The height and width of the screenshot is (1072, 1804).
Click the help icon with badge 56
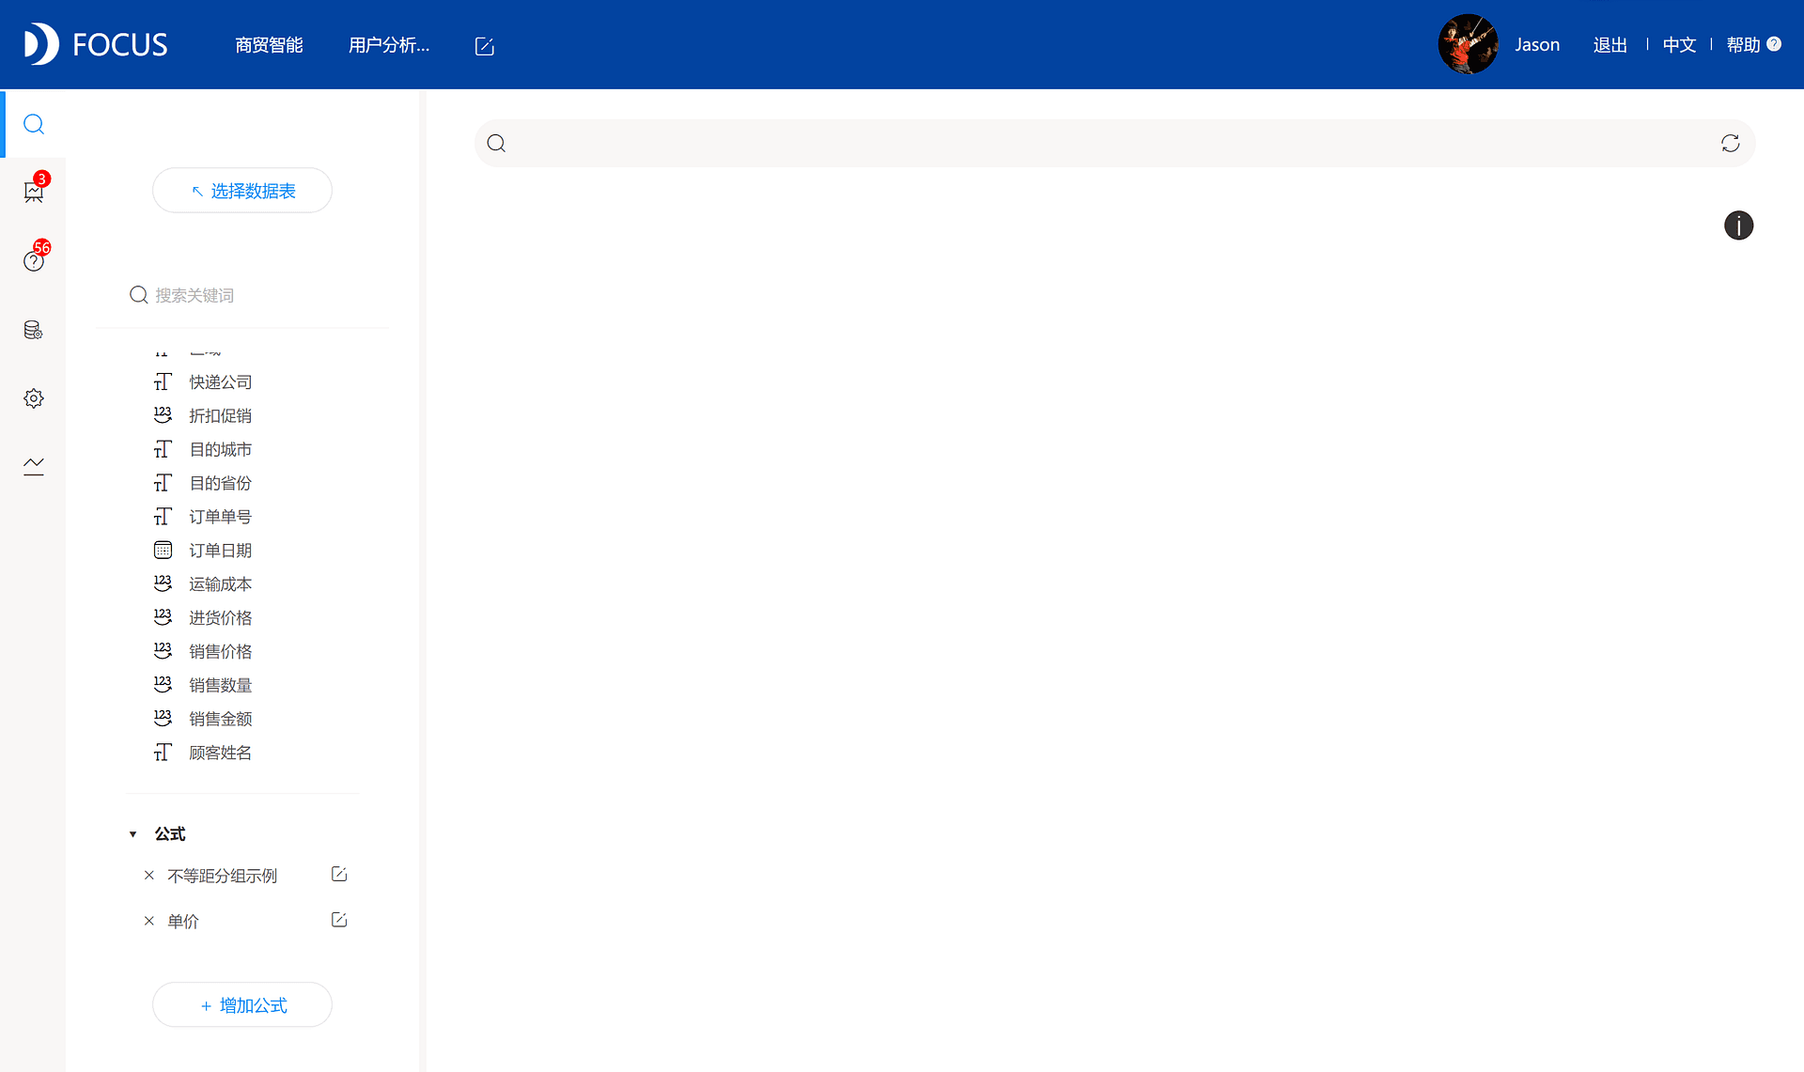(35, 260)
